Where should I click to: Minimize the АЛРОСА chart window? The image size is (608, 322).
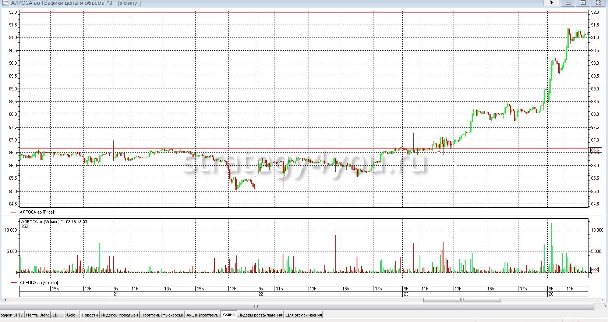tap(568, 3)
